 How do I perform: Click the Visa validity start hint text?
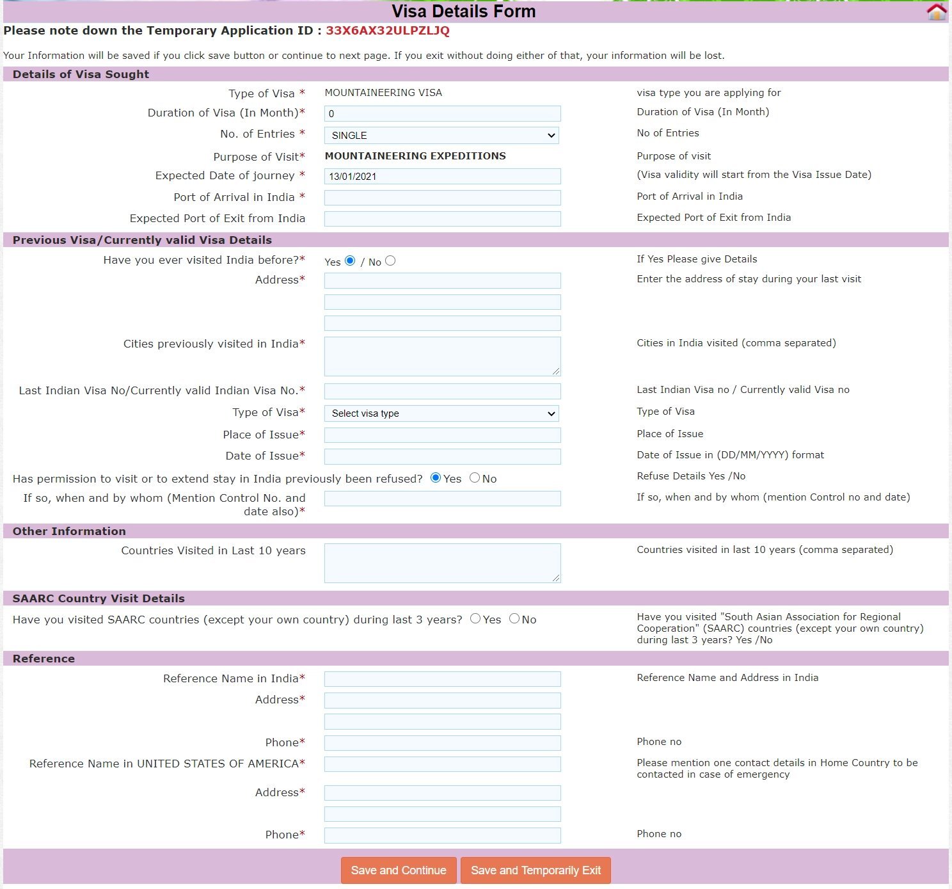tap(754, 175)
